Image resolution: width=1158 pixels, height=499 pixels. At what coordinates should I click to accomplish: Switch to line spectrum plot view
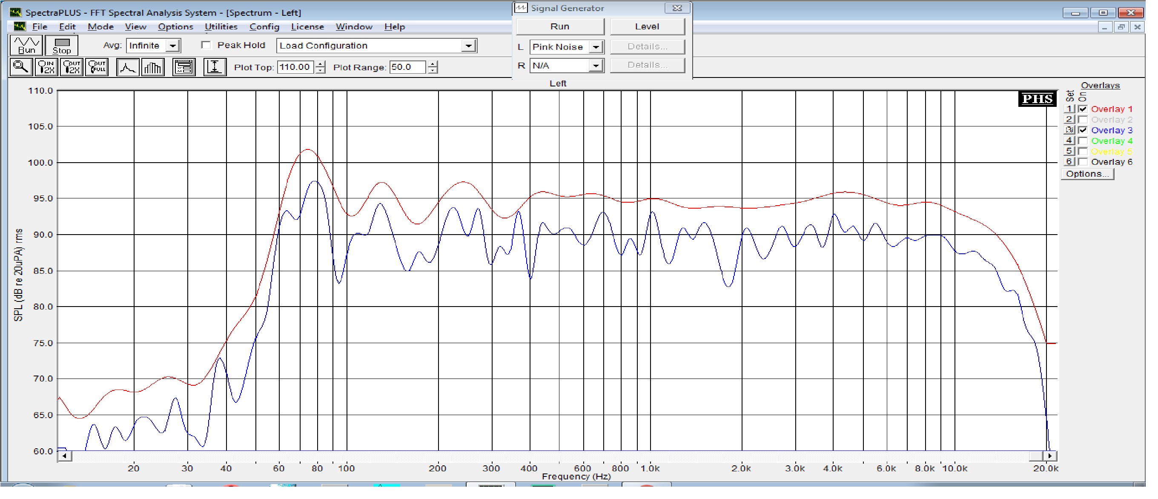coord(128,67)
